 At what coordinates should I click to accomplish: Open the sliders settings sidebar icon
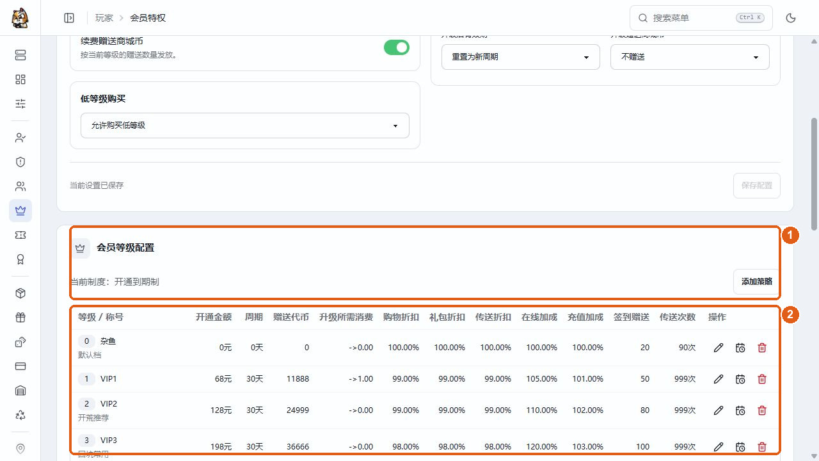point(20,104)
